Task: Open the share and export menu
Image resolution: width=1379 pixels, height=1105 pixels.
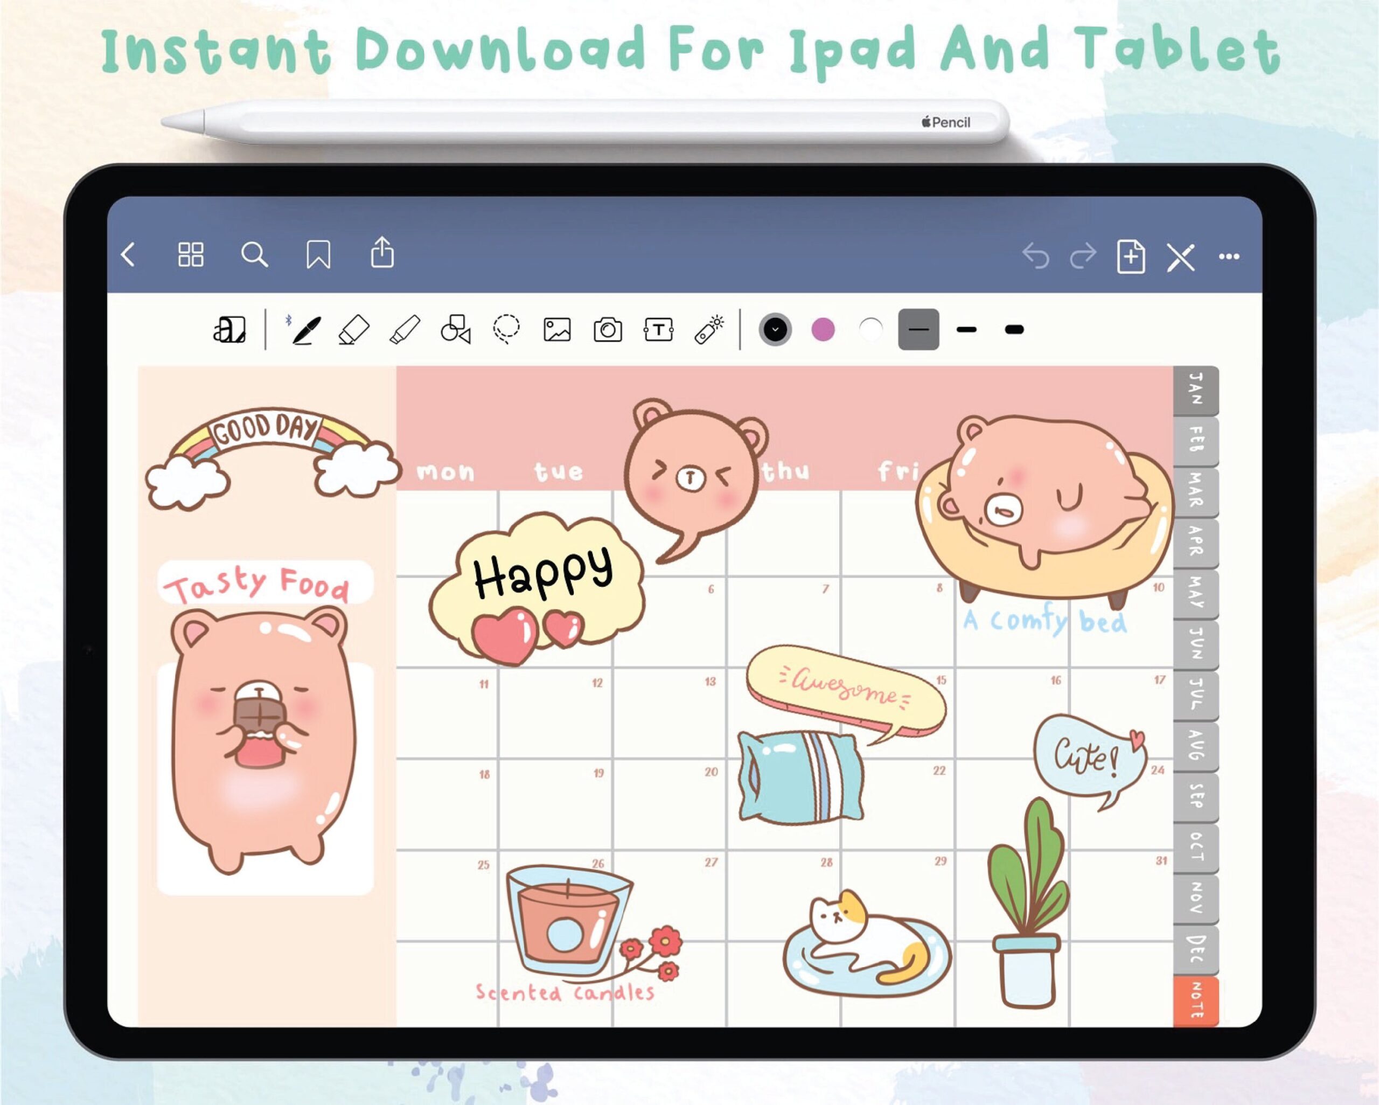Action: (382, 253)
